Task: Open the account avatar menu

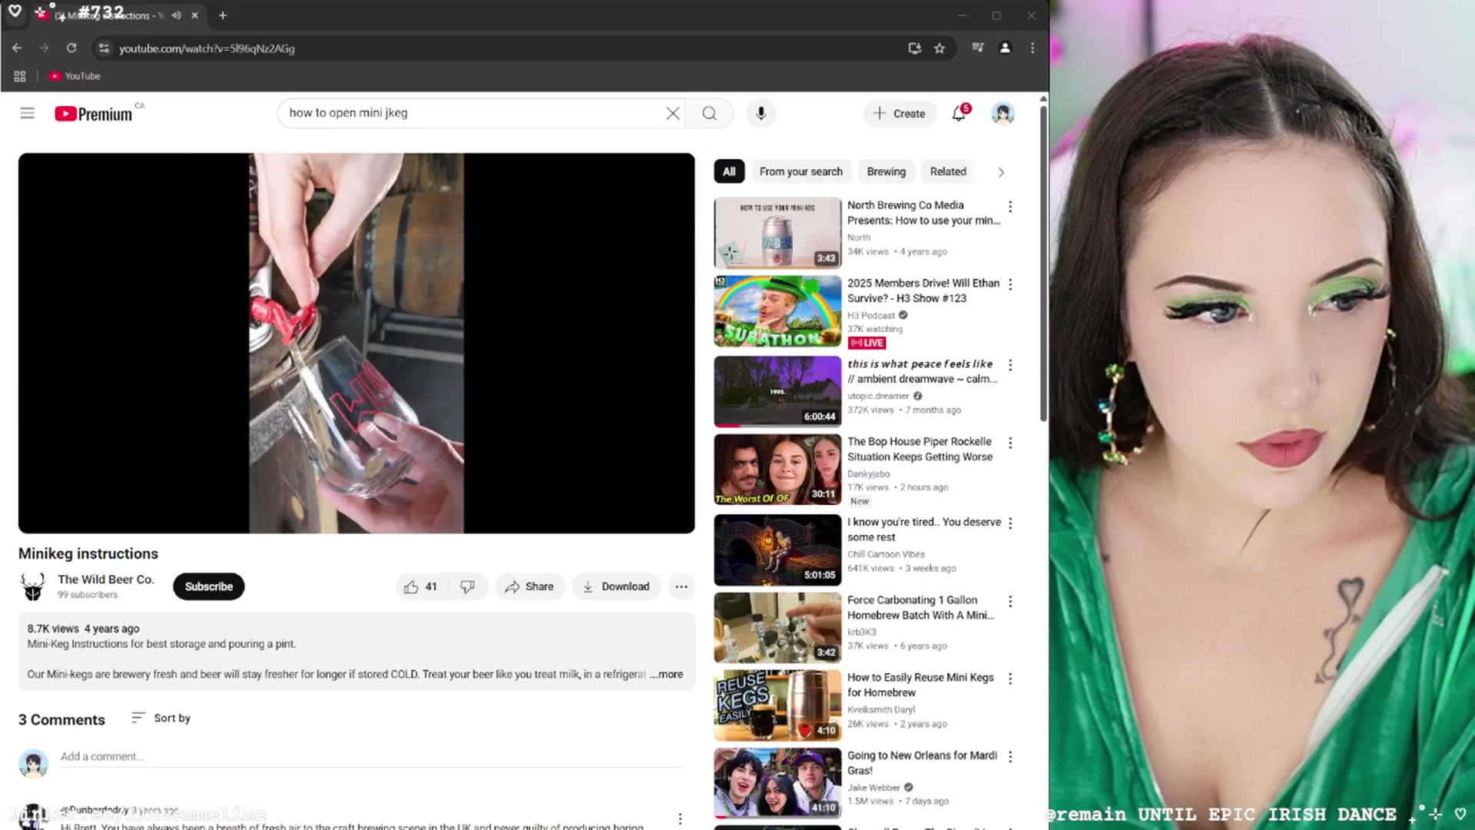Action: click(1003, 114)
